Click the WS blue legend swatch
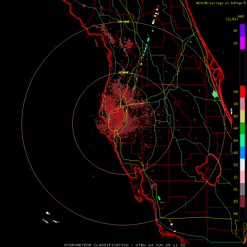247x247 pixels. click(242, 153)
